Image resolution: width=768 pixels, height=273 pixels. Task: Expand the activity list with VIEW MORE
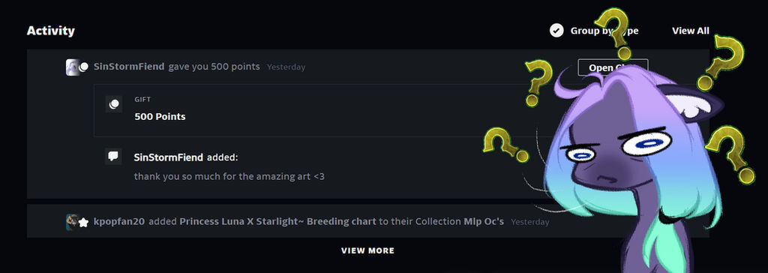coord(367,251)
